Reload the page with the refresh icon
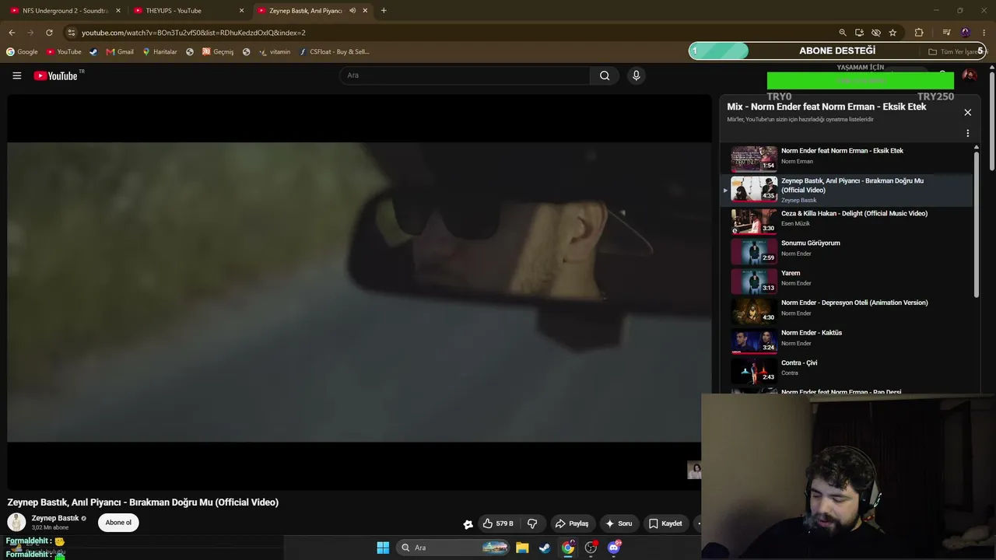This screenshot has width=996, height=560. tap(49, 33)
